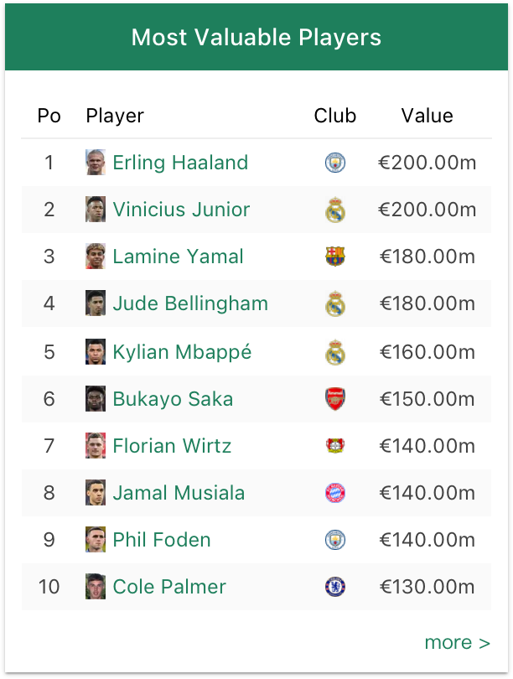Open Jude Bellingham's profile link
Viewport: 513px width, 679px height.
(x=190, y=303)
